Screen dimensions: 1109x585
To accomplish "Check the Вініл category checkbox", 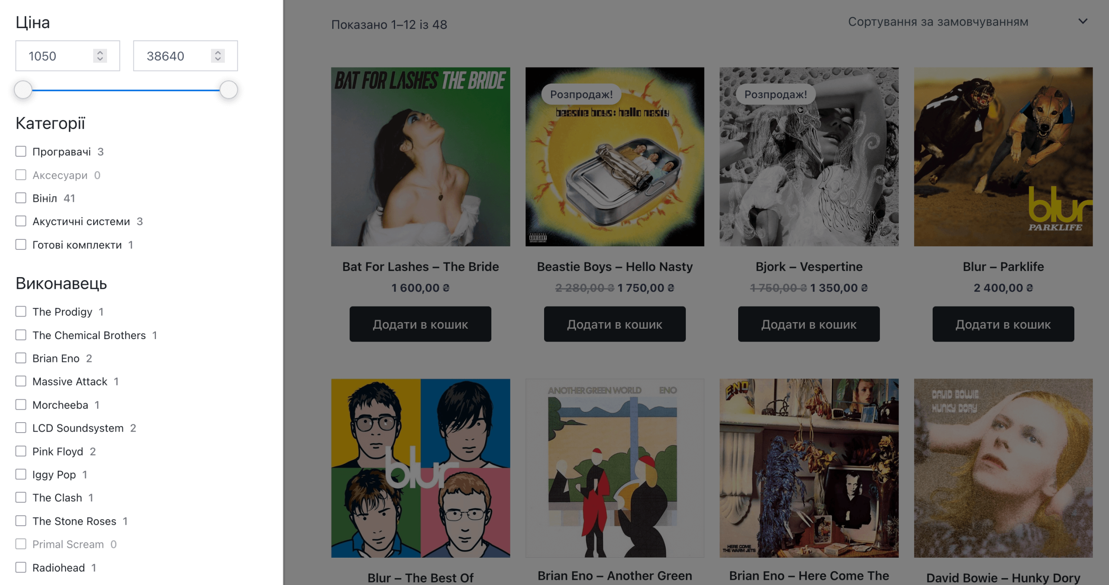I will [21, 198].
